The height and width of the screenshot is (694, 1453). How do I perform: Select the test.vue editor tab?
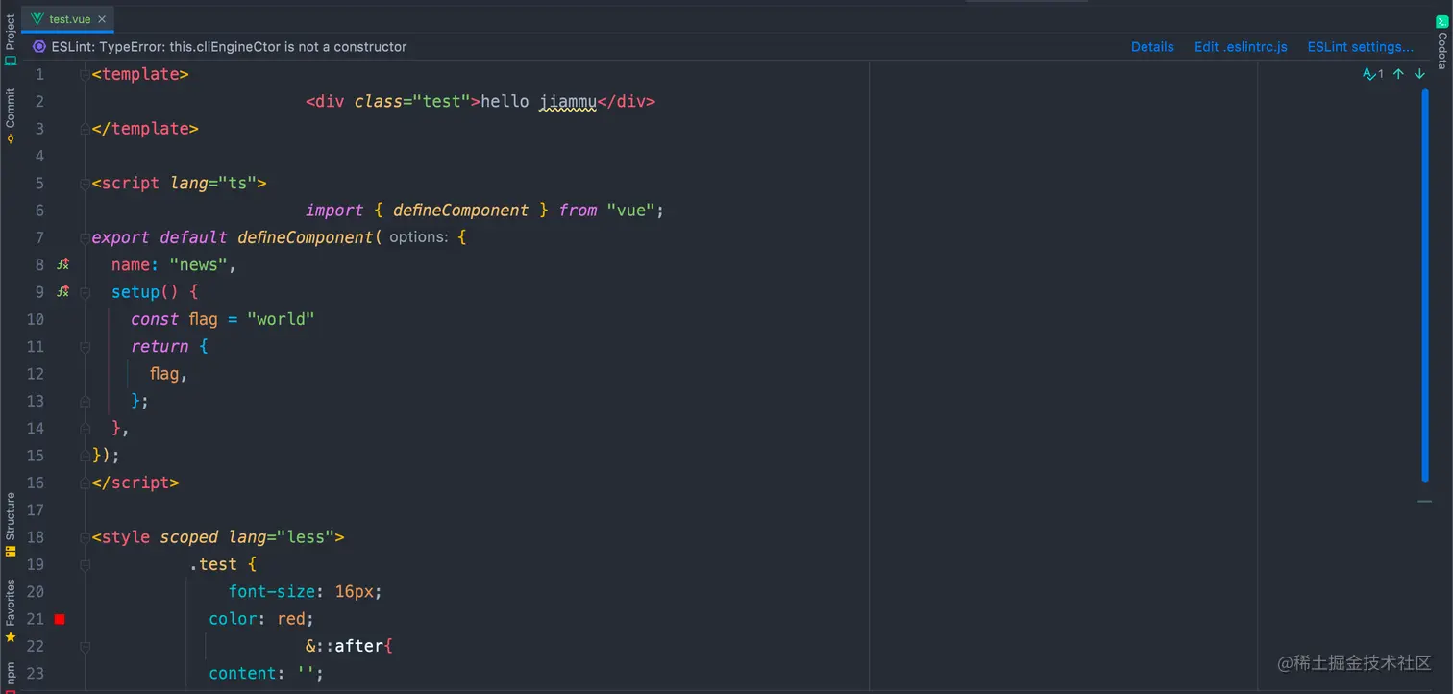(66, 19)
